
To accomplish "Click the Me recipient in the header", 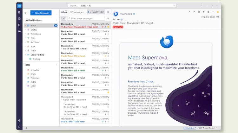I will (118, 20).
